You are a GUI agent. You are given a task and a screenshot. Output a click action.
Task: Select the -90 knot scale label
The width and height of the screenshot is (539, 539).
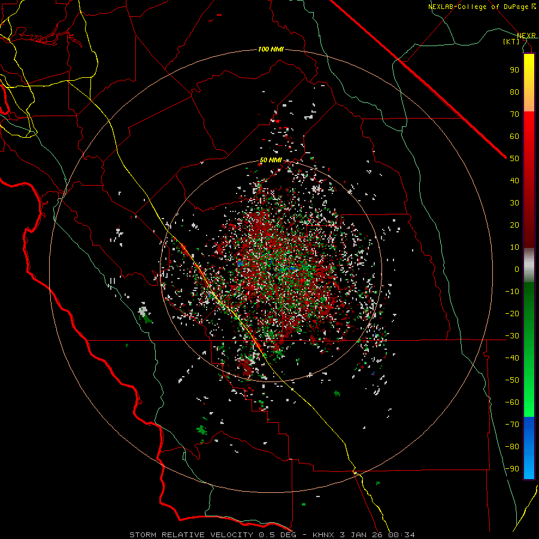pyautogui.click(x=512, y=468)
